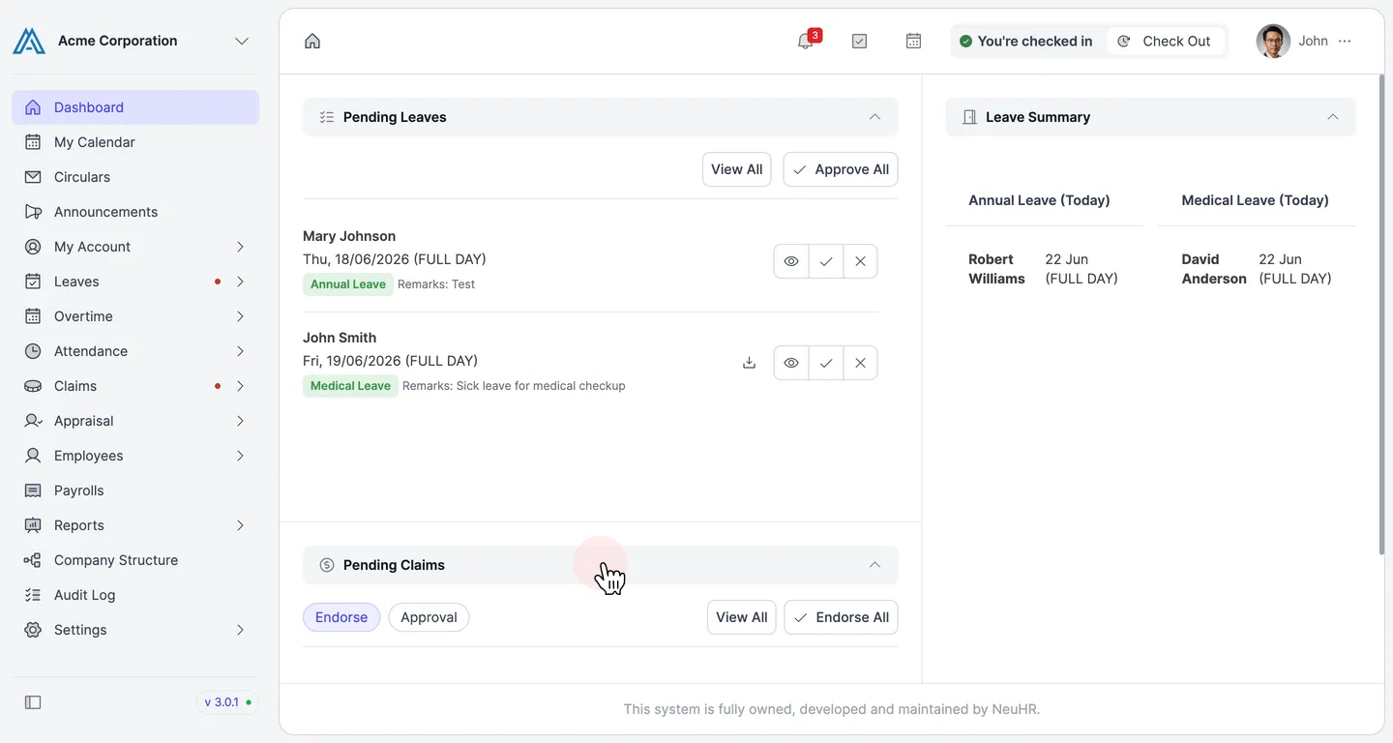Click the Audit Log list icon
This screenshot has height=743, width=1393.
coord(33,595)
